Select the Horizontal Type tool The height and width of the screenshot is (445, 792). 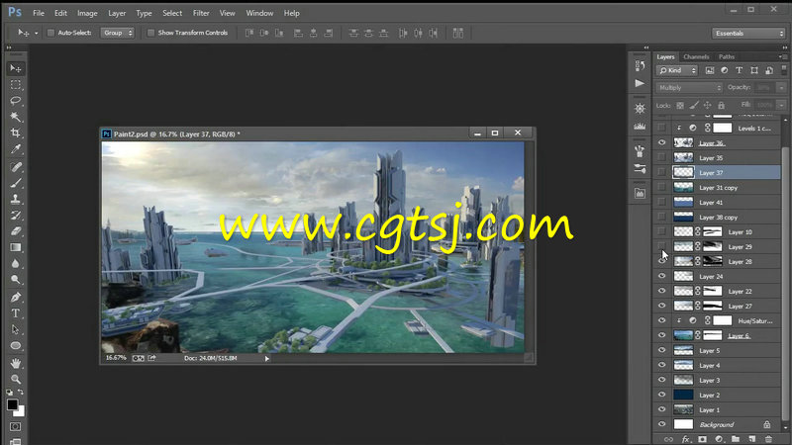pyautogui.click(x=16, y=313)
